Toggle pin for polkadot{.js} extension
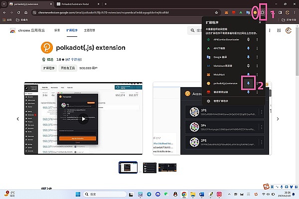299x199 pixels. [x=248, y=83]
